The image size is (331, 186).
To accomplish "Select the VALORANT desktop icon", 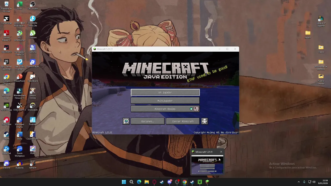I will tap(6, 49).
